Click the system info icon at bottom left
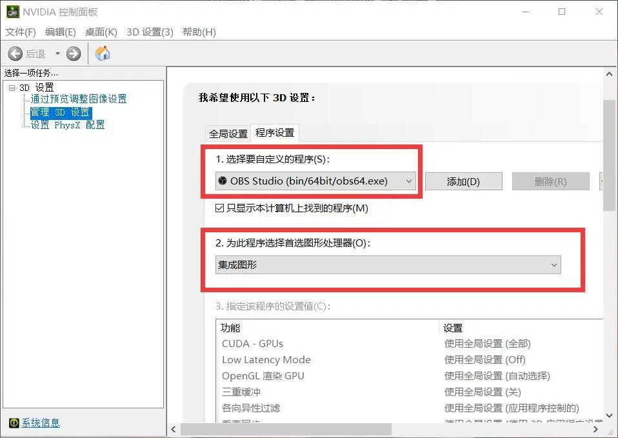This screenshot has width=618, height=438. tap(14, 423)
